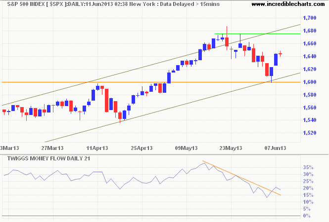Image resolution: width=329 pixels, height=222 pixels.
Task: Select the 1,620 price axis label
Action: click(x=310, y=69)
